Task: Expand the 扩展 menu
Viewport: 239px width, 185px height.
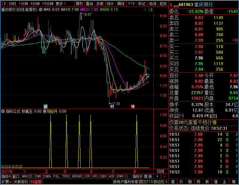Action: click(6, 182)
